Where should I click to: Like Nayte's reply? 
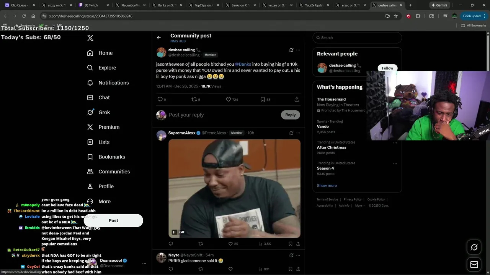pyautogui.click(x=230, y=269)
